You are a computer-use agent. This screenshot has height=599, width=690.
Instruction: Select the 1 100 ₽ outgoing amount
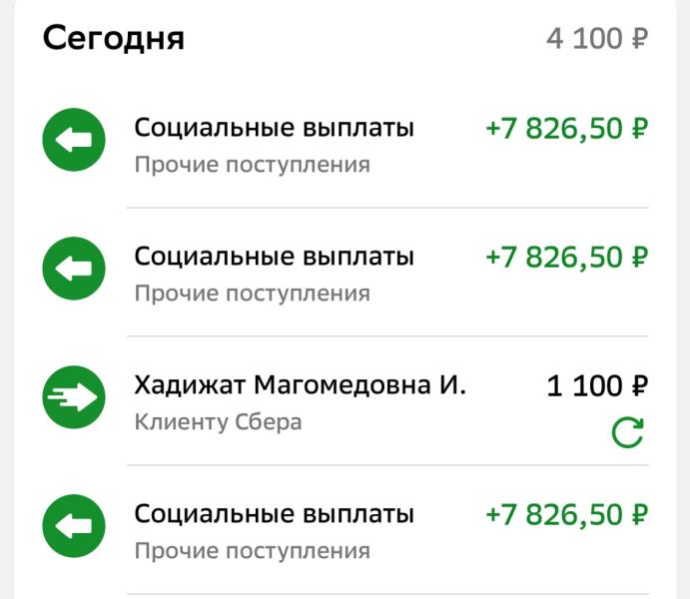597,385
